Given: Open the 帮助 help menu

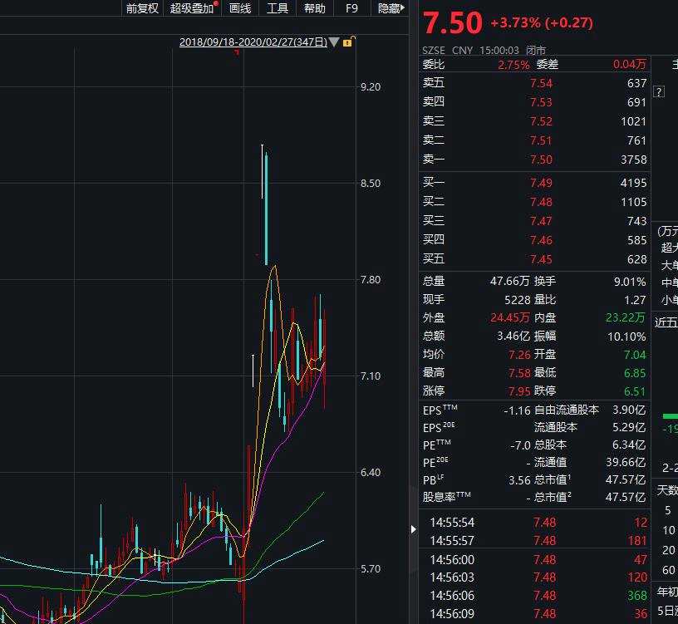Looking at the screenshot, I should point(314,8).
